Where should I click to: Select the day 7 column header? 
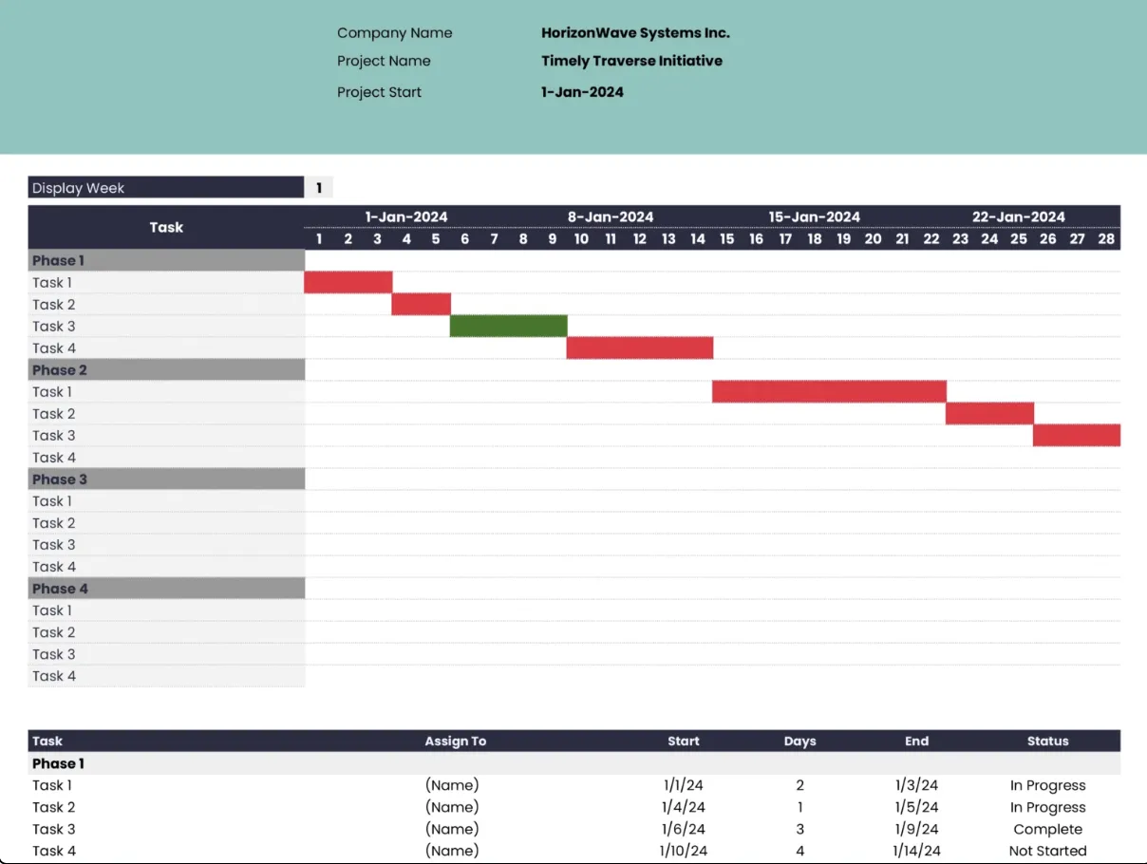click(x=494, y=238)
